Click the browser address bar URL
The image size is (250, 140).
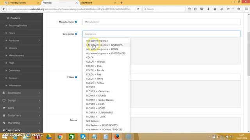pyautogui.click(x=71, y=9)
